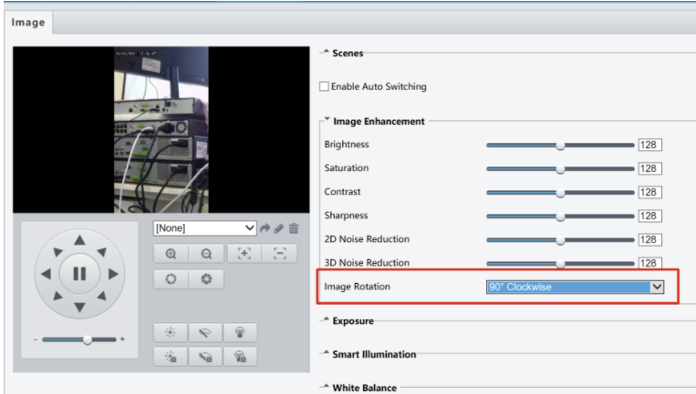The image size is (696, 394).
Task: Expand the Exposure section
Action: (x=327, y=319)
